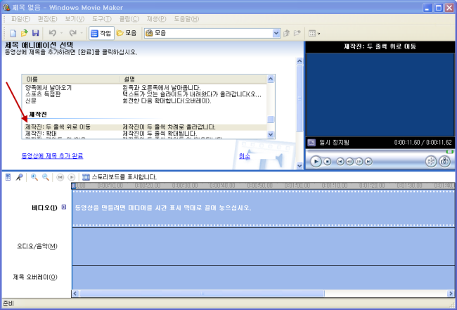Open a project using the folder icon

tap(24, 33)
